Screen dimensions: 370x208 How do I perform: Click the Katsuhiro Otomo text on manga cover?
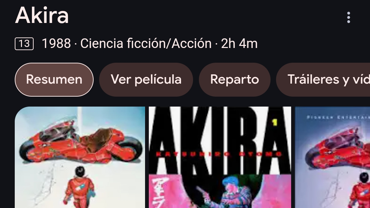[219, 154]
